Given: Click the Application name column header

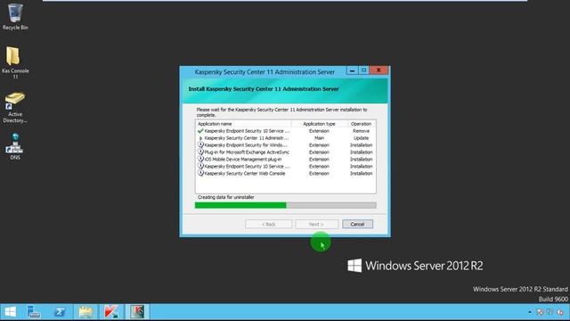Looking at the screenshot, I should pos(243,124).
